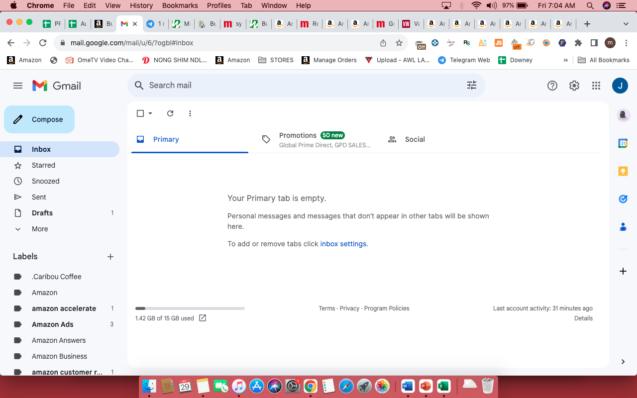Viewport: 637px width, 398px height.
Task: Open the Terms link
Action: [x=327, y=308]
